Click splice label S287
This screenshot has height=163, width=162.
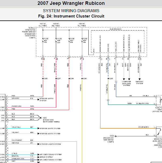[x=59, y=78]
